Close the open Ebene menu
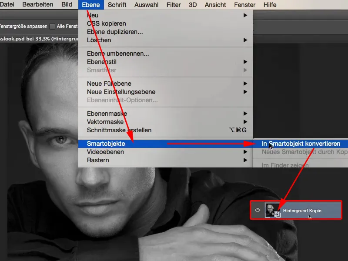This screenshot has width=348, height=261. pyautogui.click(x=91, y=5)
